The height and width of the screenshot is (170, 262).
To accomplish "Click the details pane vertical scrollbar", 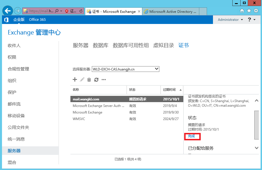I will click(257, 125).
